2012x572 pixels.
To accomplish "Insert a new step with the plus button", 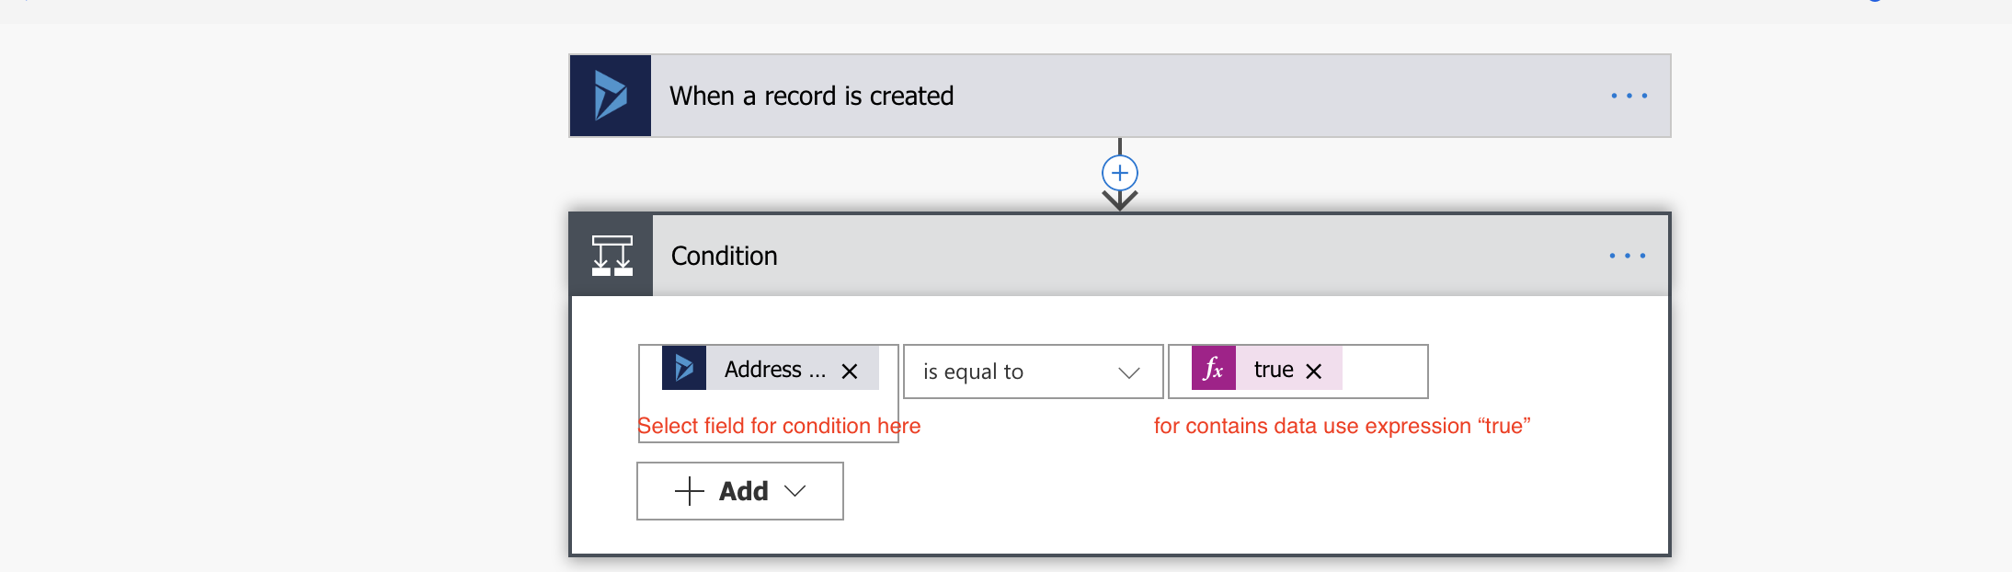I will coord(1119,173).
